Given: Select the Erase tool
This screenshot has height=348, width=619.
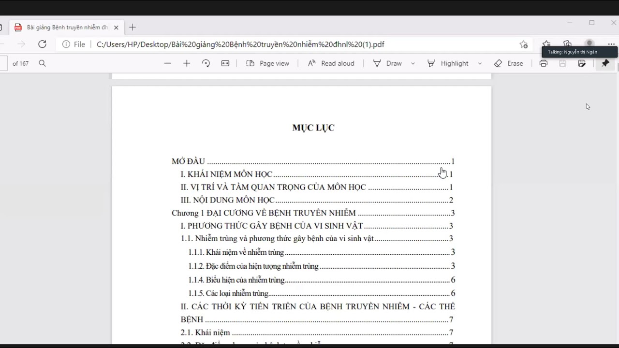Looking at the screenshot, I should coord(509,63).
